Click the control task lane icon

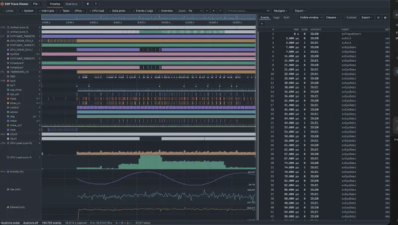pos(8,107)
